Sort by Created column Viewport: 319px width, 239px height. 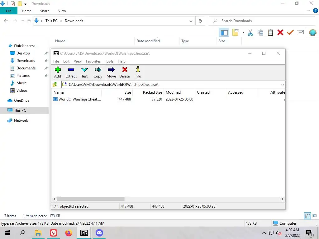tap(211, 92)
